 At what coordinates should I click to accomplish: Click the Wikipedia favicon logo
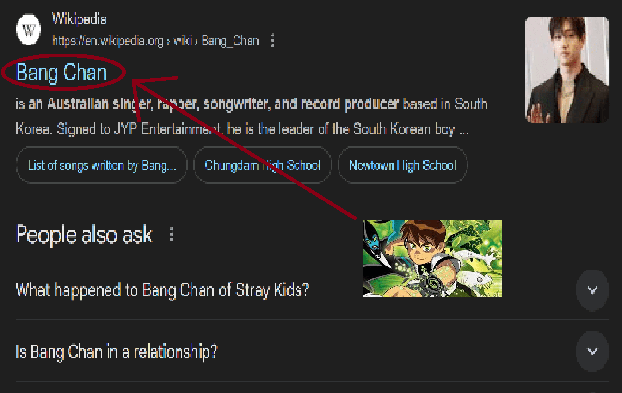[29, 30]
